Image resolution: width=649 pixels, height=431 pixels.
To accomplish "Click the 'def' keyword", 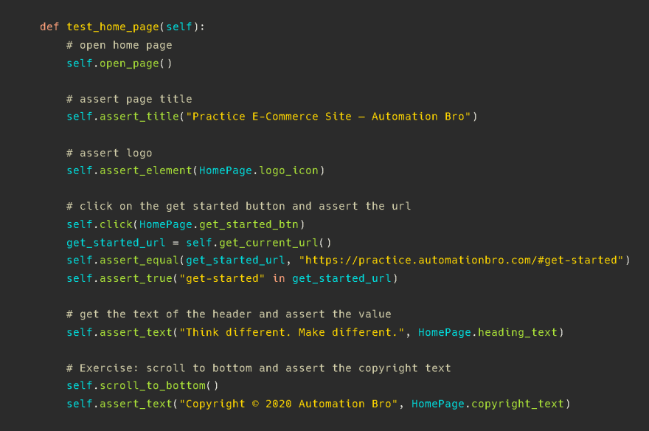I will tap(49, 27).
